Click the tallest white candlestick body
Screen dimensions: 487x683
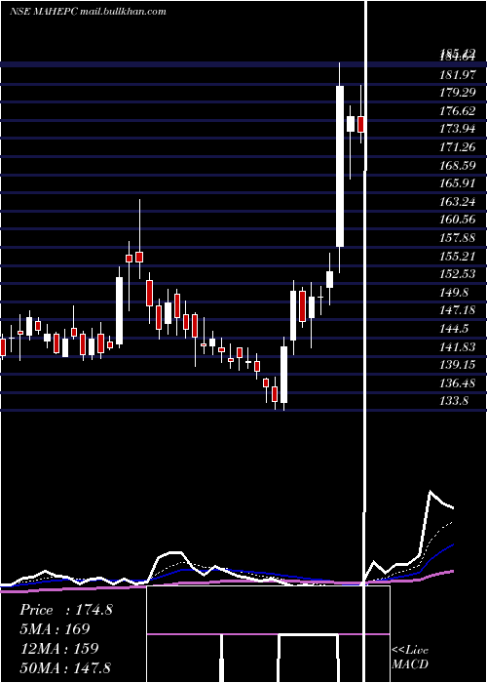pos(340,167)
